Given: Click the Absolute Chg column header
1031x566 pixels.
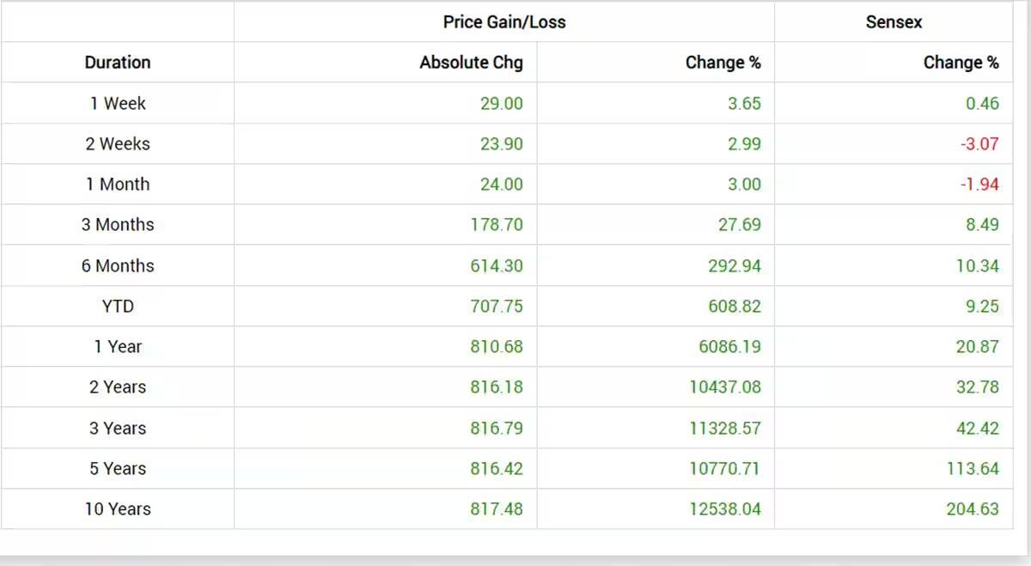Looking at the screenshot, I should point(471,63).
